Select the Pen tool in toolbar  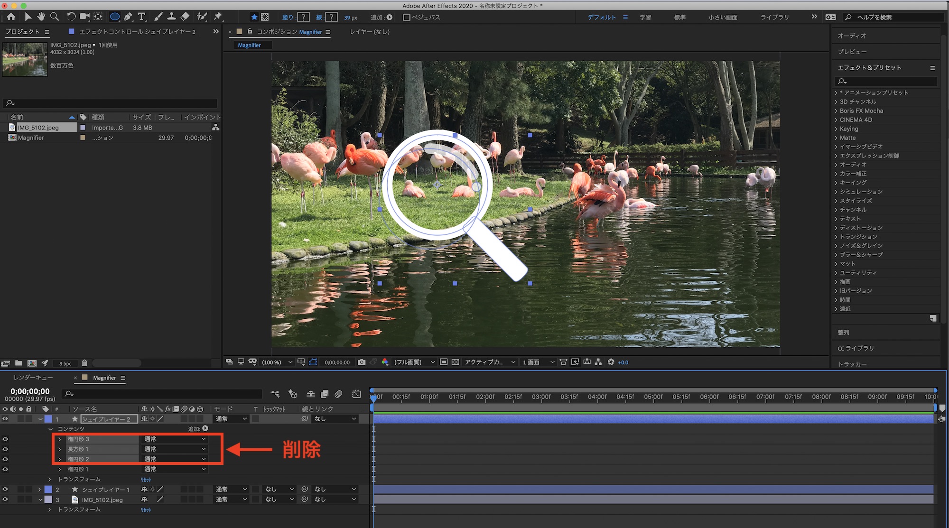point(128,17)
